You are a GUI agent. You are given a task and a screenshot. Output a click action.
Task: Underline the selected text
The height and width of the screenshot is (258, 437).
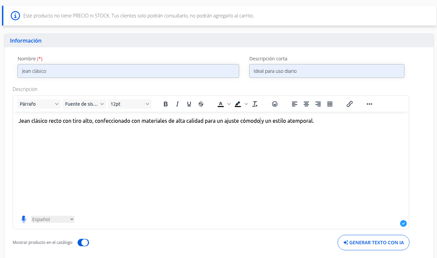pos(189,104)
